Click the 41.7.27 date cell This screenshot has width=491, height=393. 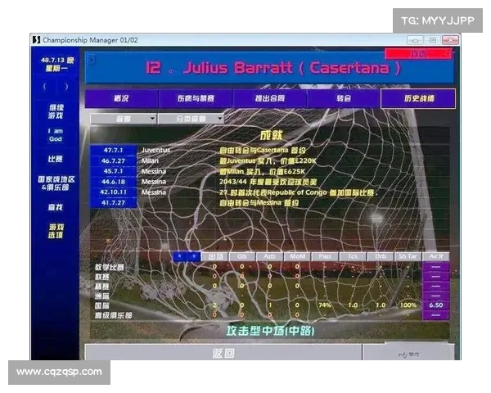(x=114, y=203)
